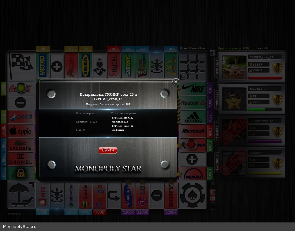The image size is (295, 231).
Task: Click Инфинит in the participants list
Action: [x=118, y=130]
